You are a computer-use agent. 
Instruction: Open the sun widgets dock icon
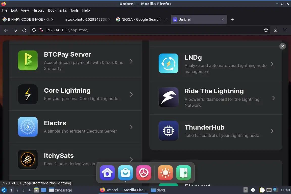coord(165,173)
